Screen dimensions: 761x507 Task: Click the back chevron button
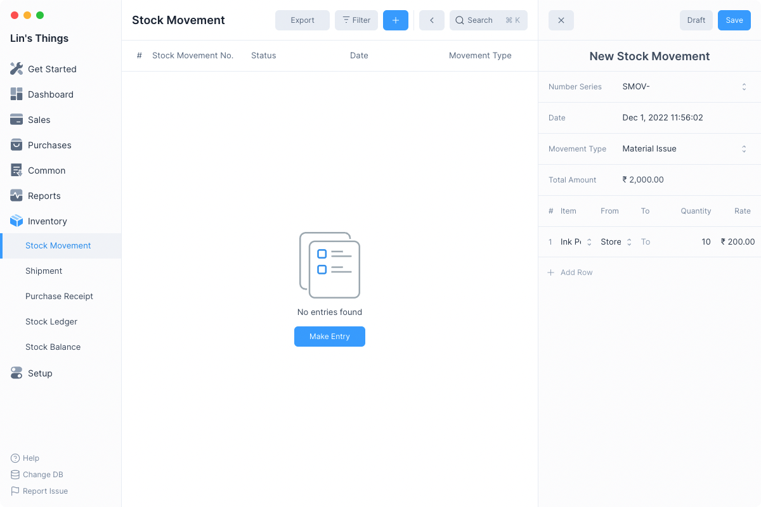click(x=432, y=20)
